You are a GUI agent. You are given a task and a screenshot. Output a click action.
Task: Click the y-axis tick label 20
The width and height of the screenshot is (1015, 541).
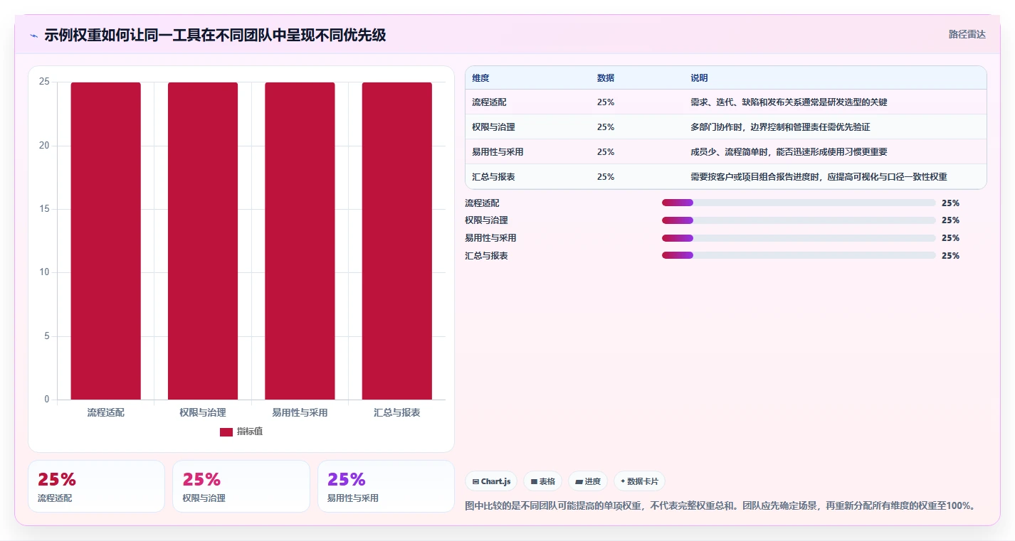pos(44,146)
